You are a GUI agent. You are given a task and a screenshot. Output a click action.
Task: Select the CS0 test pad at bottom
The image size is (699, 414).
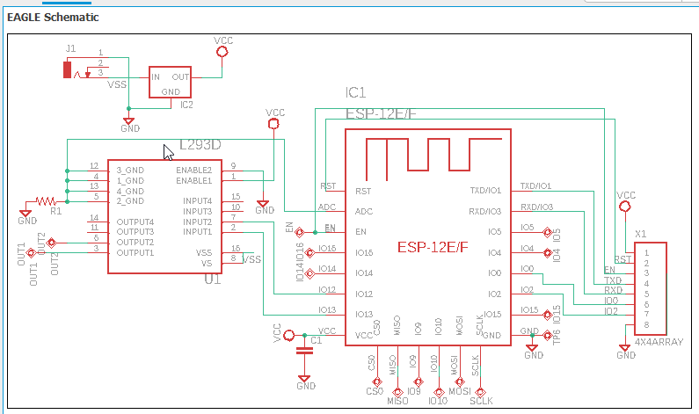[x=375, y=381]
